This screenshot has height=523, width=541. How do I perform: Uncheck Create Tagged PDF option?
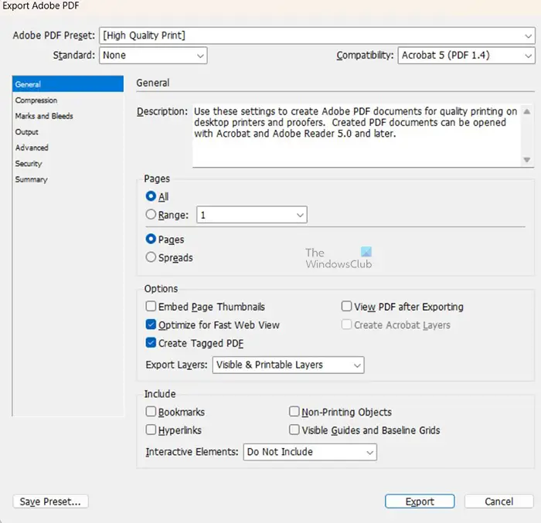point(151,342)
